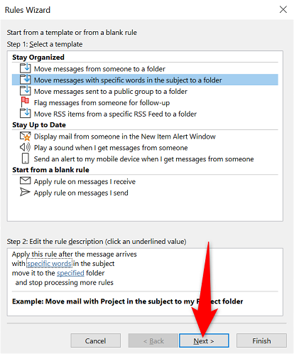Viewport: 294px width, 354px height.
Task: Click the Next button
Action: [204, 340]
